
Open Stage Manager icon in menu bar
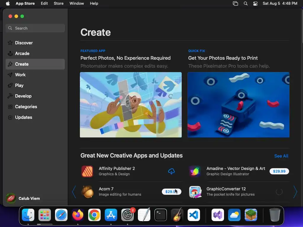(x=235, y=4)
